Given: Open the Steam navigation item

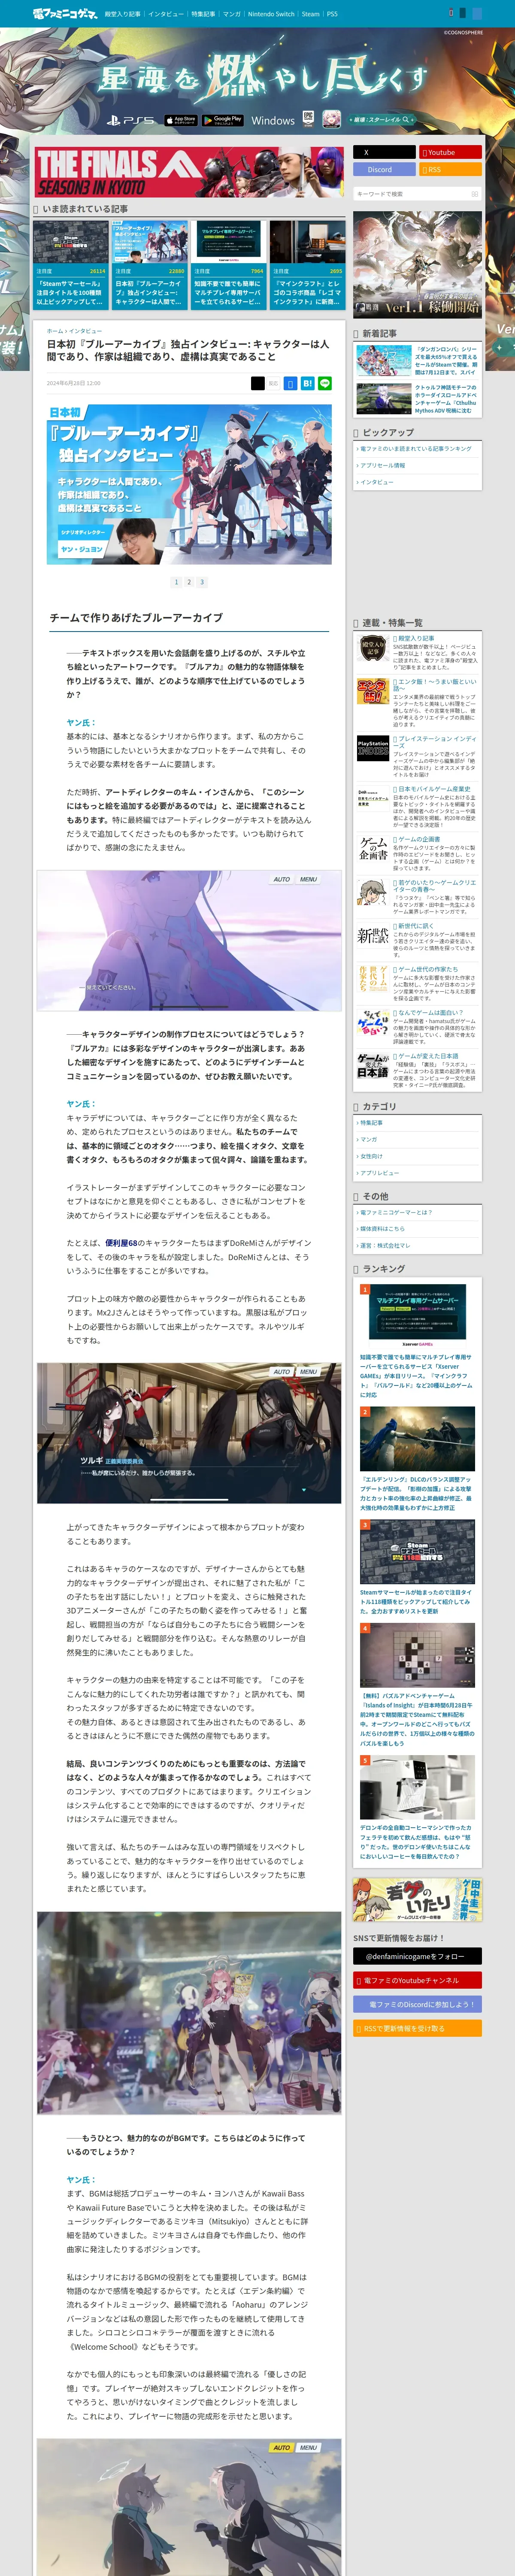Looking at the screenshot, I should (x=311, y=14).
